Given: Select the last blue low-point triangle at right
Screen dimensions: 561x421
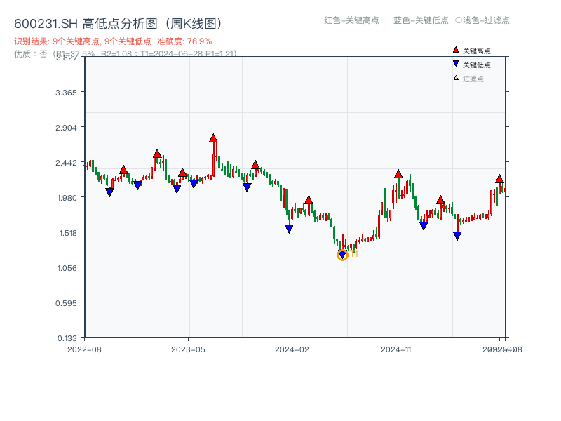Looking at the screenshot, I should coord(457,236).
